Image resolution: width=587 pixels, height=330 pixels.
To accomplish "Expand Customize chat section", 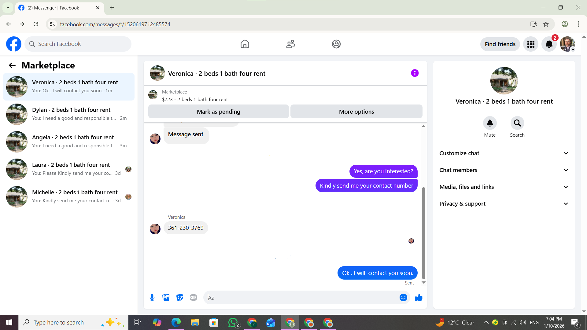I will point(504,153).
